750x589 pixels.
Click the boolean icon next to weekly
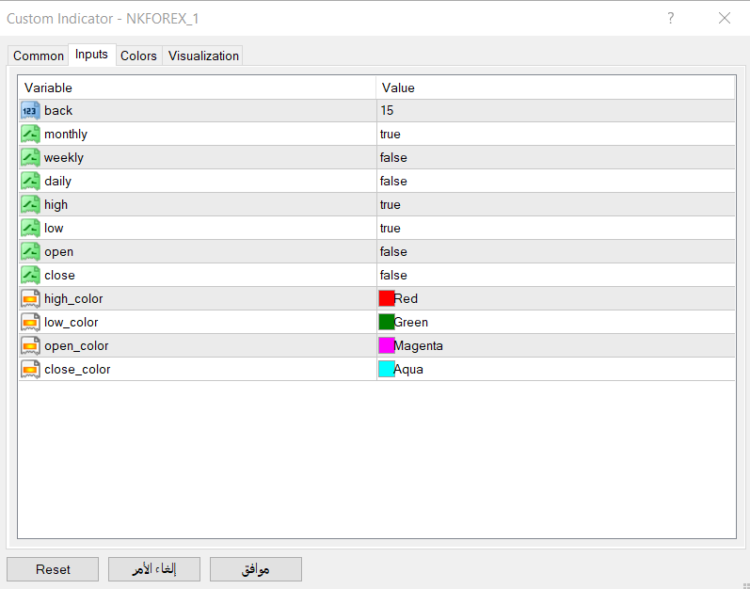30,158
